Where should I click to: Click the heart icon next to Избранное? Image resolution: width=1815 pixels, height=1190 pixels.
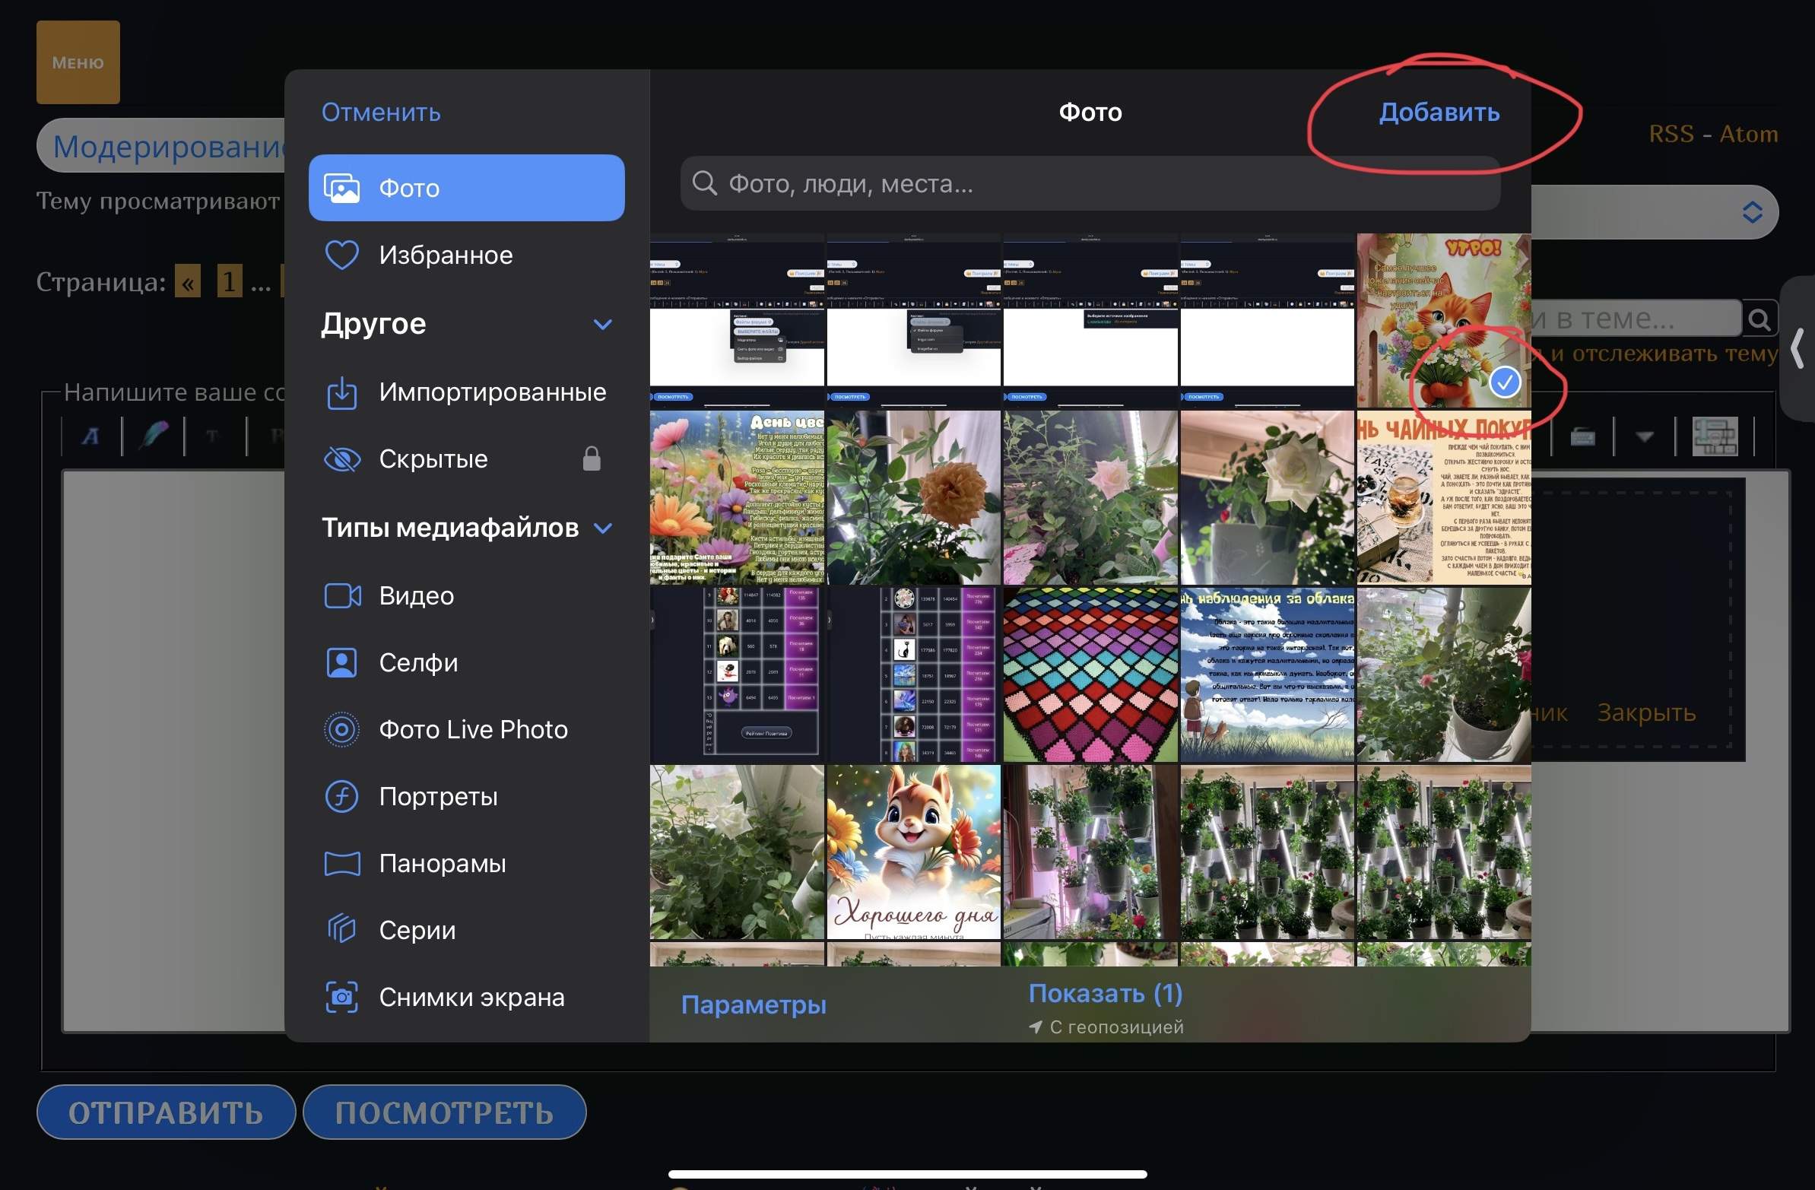(x=341, y=255)
